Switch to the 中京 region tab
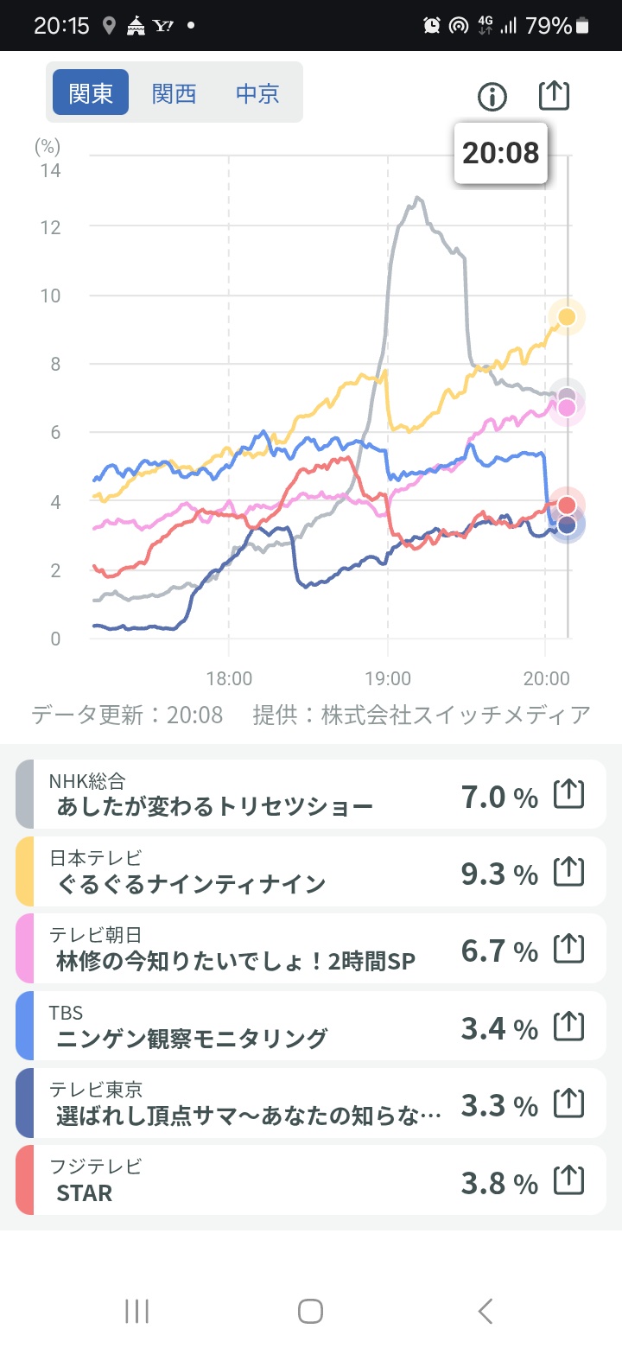The image size is (622, 1348). [257, 93]
